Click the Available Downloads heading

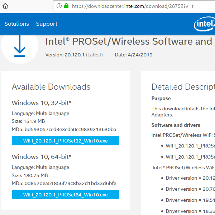(51, 87)
